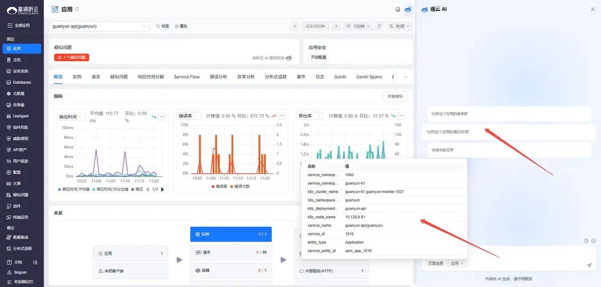Open the 响应时间 chart more-options button
The image size is (601, 287).
click(x=162, y=117)
